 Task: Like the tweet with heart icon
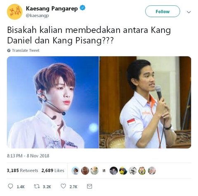click(63, 186)
